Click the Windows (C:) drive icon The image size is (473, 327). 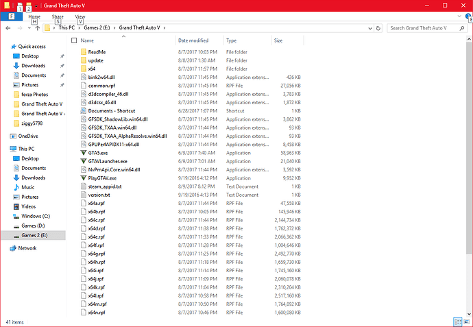(x=16, y=217)
